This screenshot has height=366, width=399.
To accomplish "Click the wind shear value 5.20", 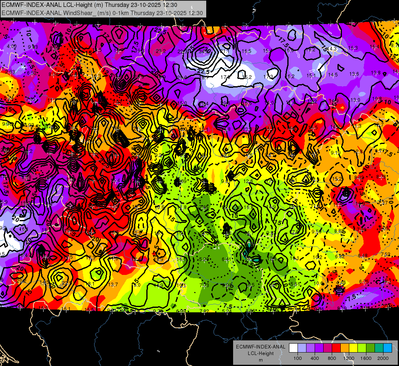I will 204,259.
